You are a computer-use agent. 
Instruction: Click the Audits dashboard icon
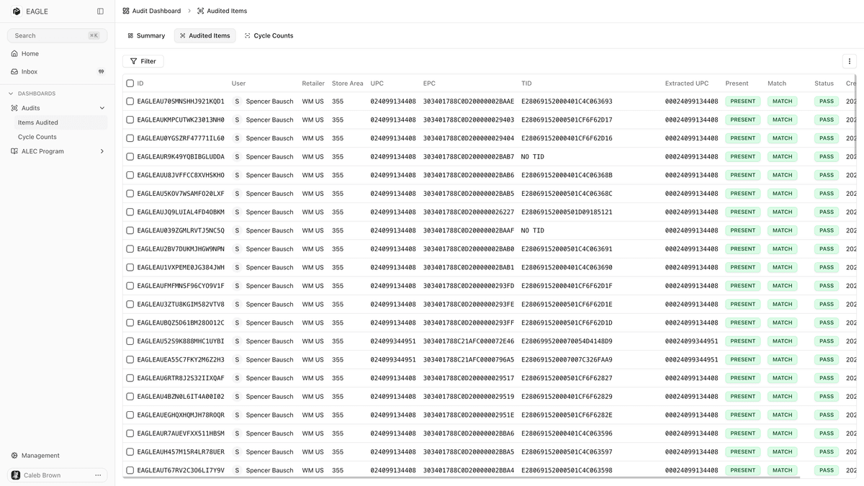[x=14, y=108]
